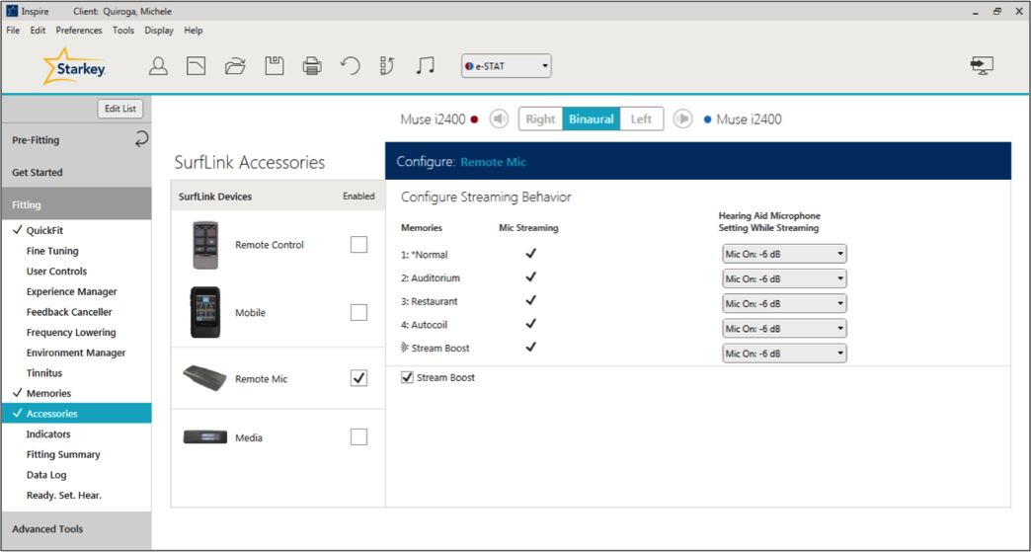This screenshot has width=1031, height=552.
Task: Select the Left ear button
Action: pos(641,118)
